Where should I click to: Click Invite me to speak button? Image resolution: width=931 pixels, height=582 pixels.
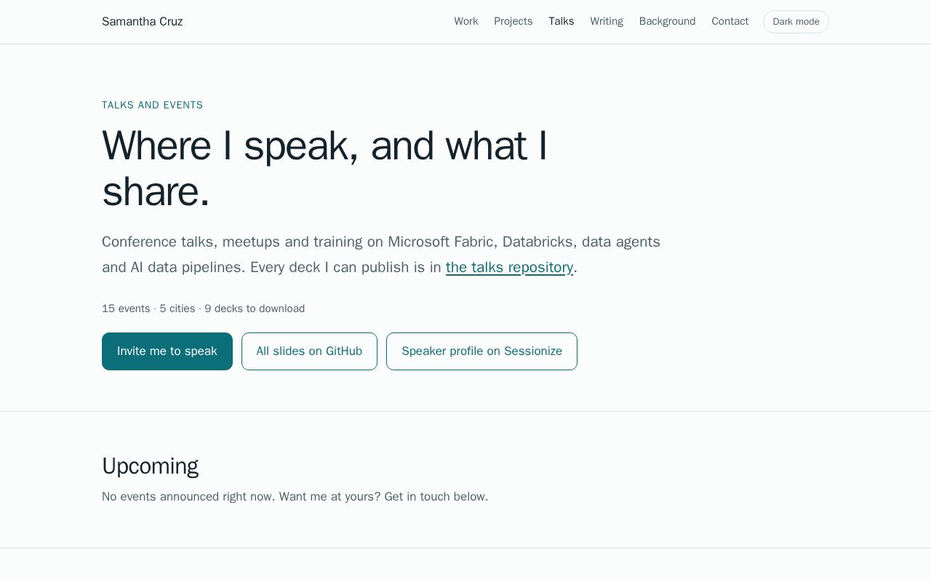point(167,351)
